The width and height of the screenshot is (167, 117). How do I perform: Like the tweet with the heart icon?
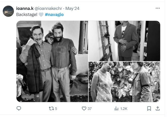tap(84, 109)
